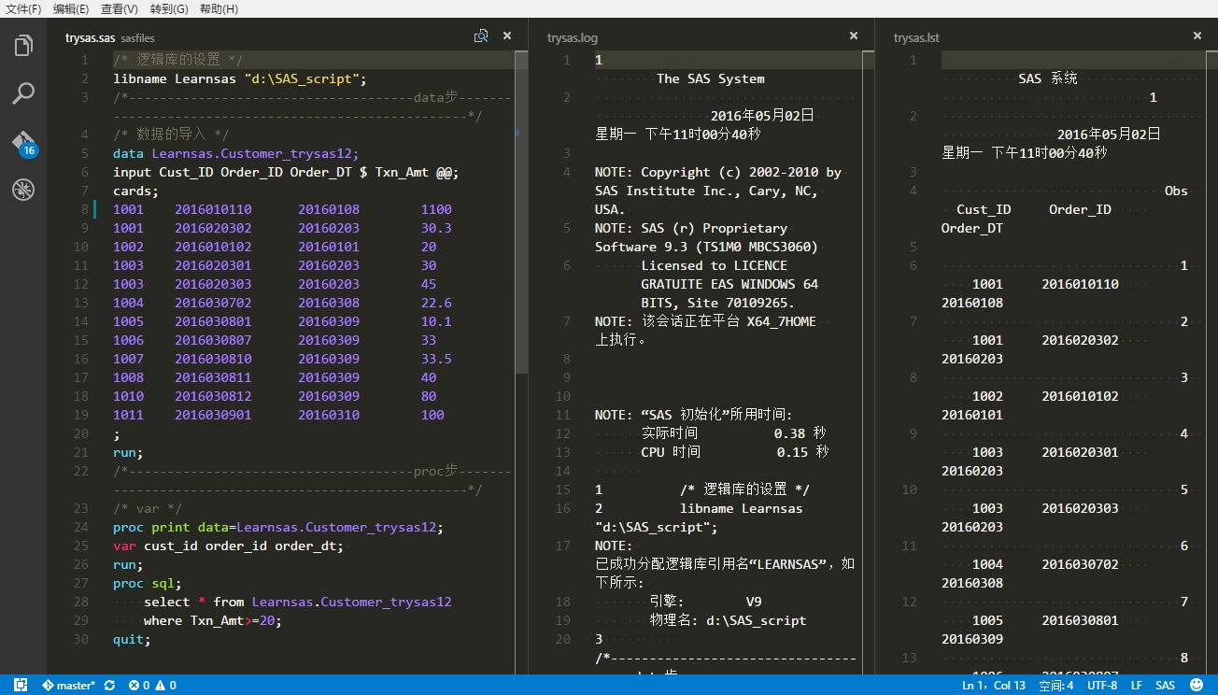Click the 'quit;' line in code
1218x695 pixels.
(x=132, y=639)
